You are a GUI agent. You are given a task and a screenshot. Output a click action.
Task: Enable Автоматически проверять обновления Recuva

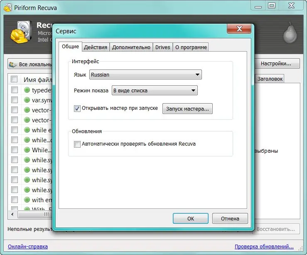point(77,144)
